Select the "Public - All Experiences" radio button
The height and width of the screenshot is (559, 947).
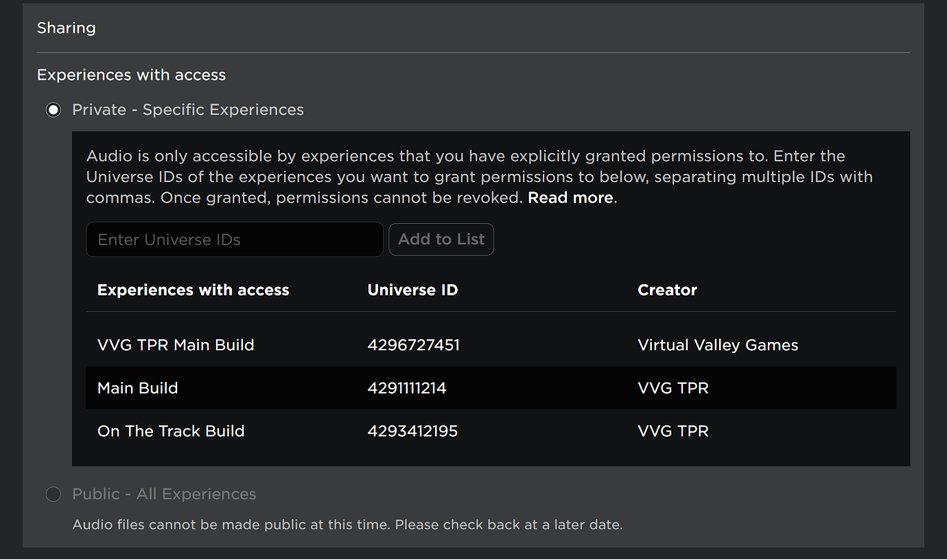pyautogui.click(x=53, y=494)
